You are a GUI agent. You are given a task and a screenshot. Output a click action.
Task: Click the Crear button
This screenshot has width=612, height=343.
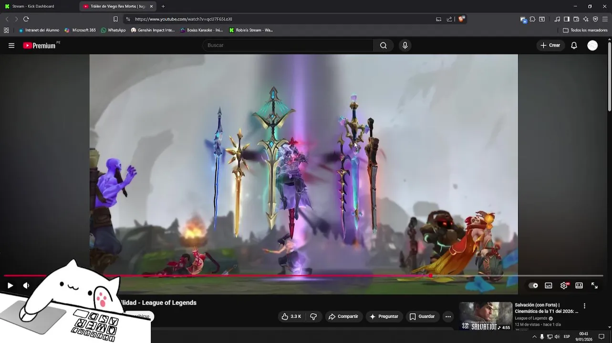point(550,45)
